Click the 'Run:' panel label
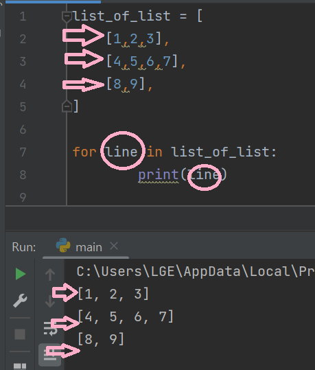 tap(24, 247)
